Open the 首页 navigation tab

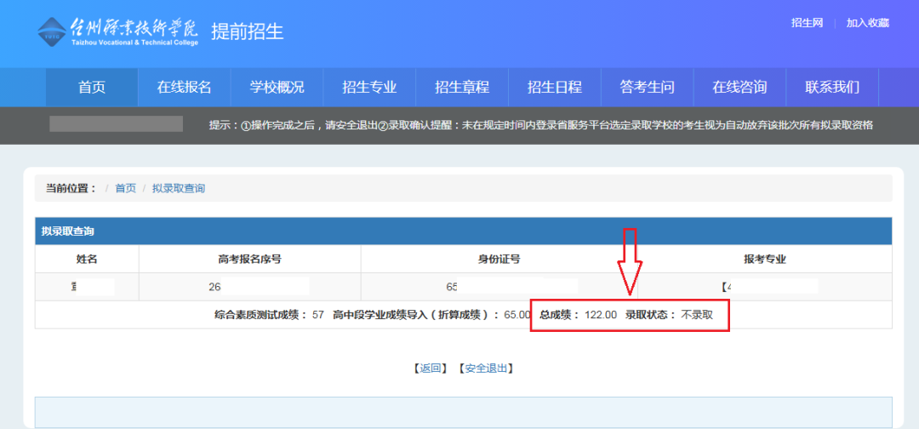[x=92, y=88]
